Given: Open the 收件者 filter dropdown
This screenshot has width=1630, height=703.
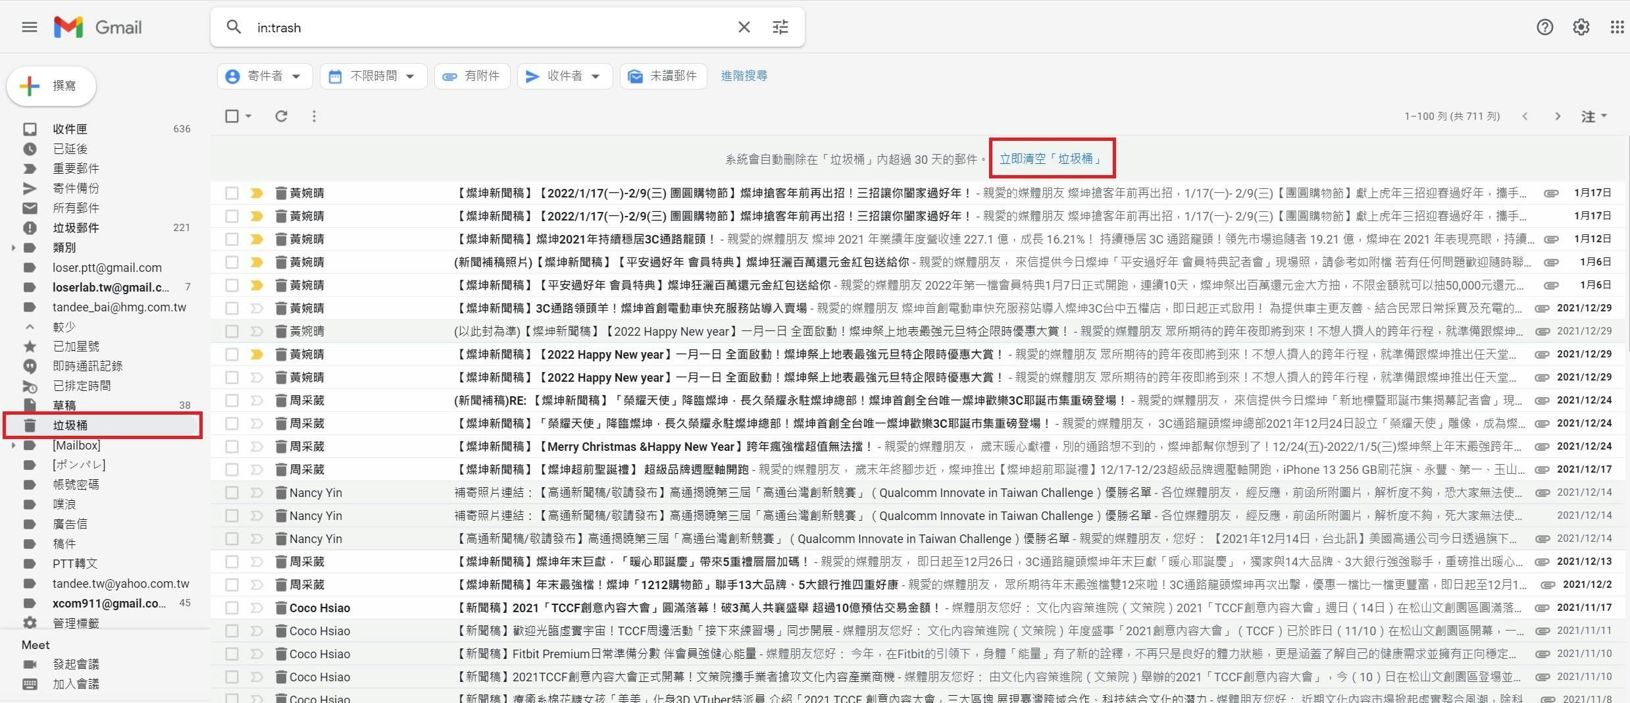Looking at the screenshot, I should (565, 76).
